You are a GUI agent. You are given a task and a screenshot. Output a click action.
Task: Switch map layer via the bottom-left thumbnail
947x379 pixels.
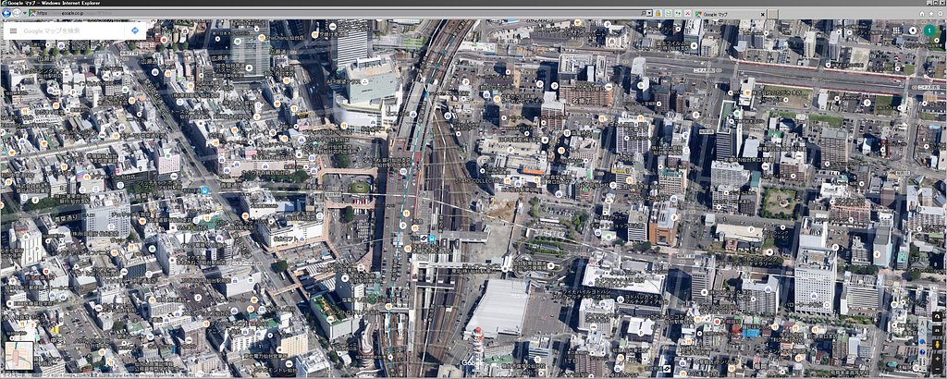(18, 356)
